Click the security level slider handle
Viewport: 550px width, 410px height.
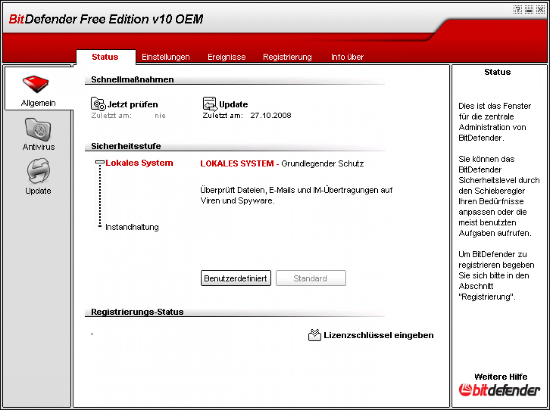100,163
